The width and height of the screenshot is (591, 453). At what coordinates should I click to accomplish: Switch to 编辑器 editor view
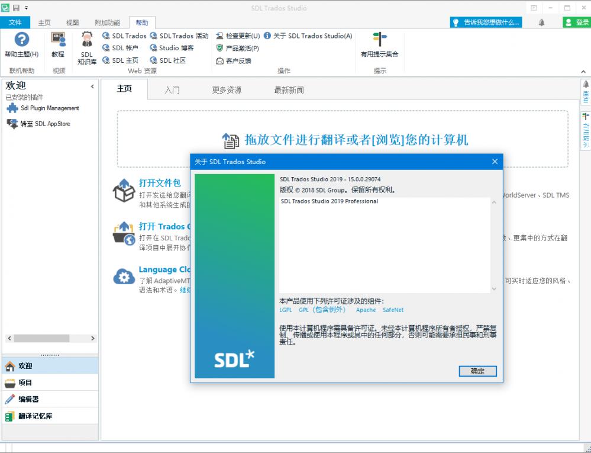(50, 399)
